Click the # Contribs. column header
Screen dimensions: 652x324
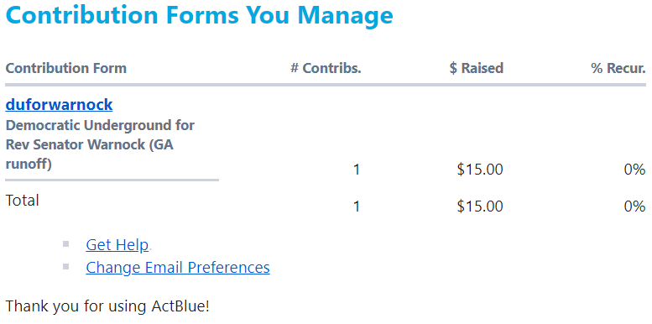326,68
